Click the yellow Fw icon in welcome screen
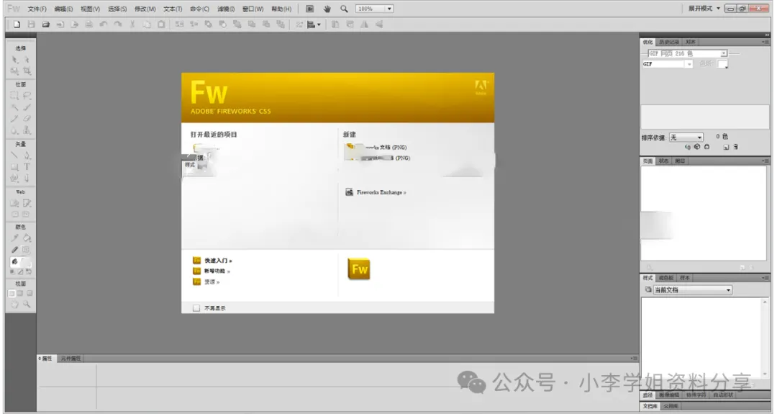The width and height of the screenshot is (777, 414). coord(359,269)
